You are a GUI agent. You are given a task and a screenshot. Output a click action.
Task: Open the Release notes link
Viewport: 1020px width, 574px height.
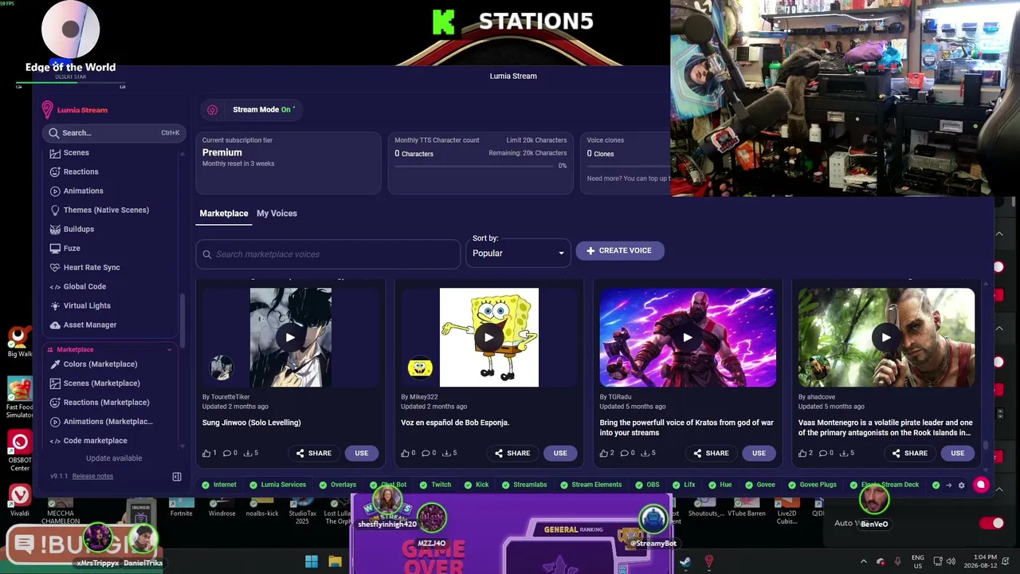tap(92, 476)
